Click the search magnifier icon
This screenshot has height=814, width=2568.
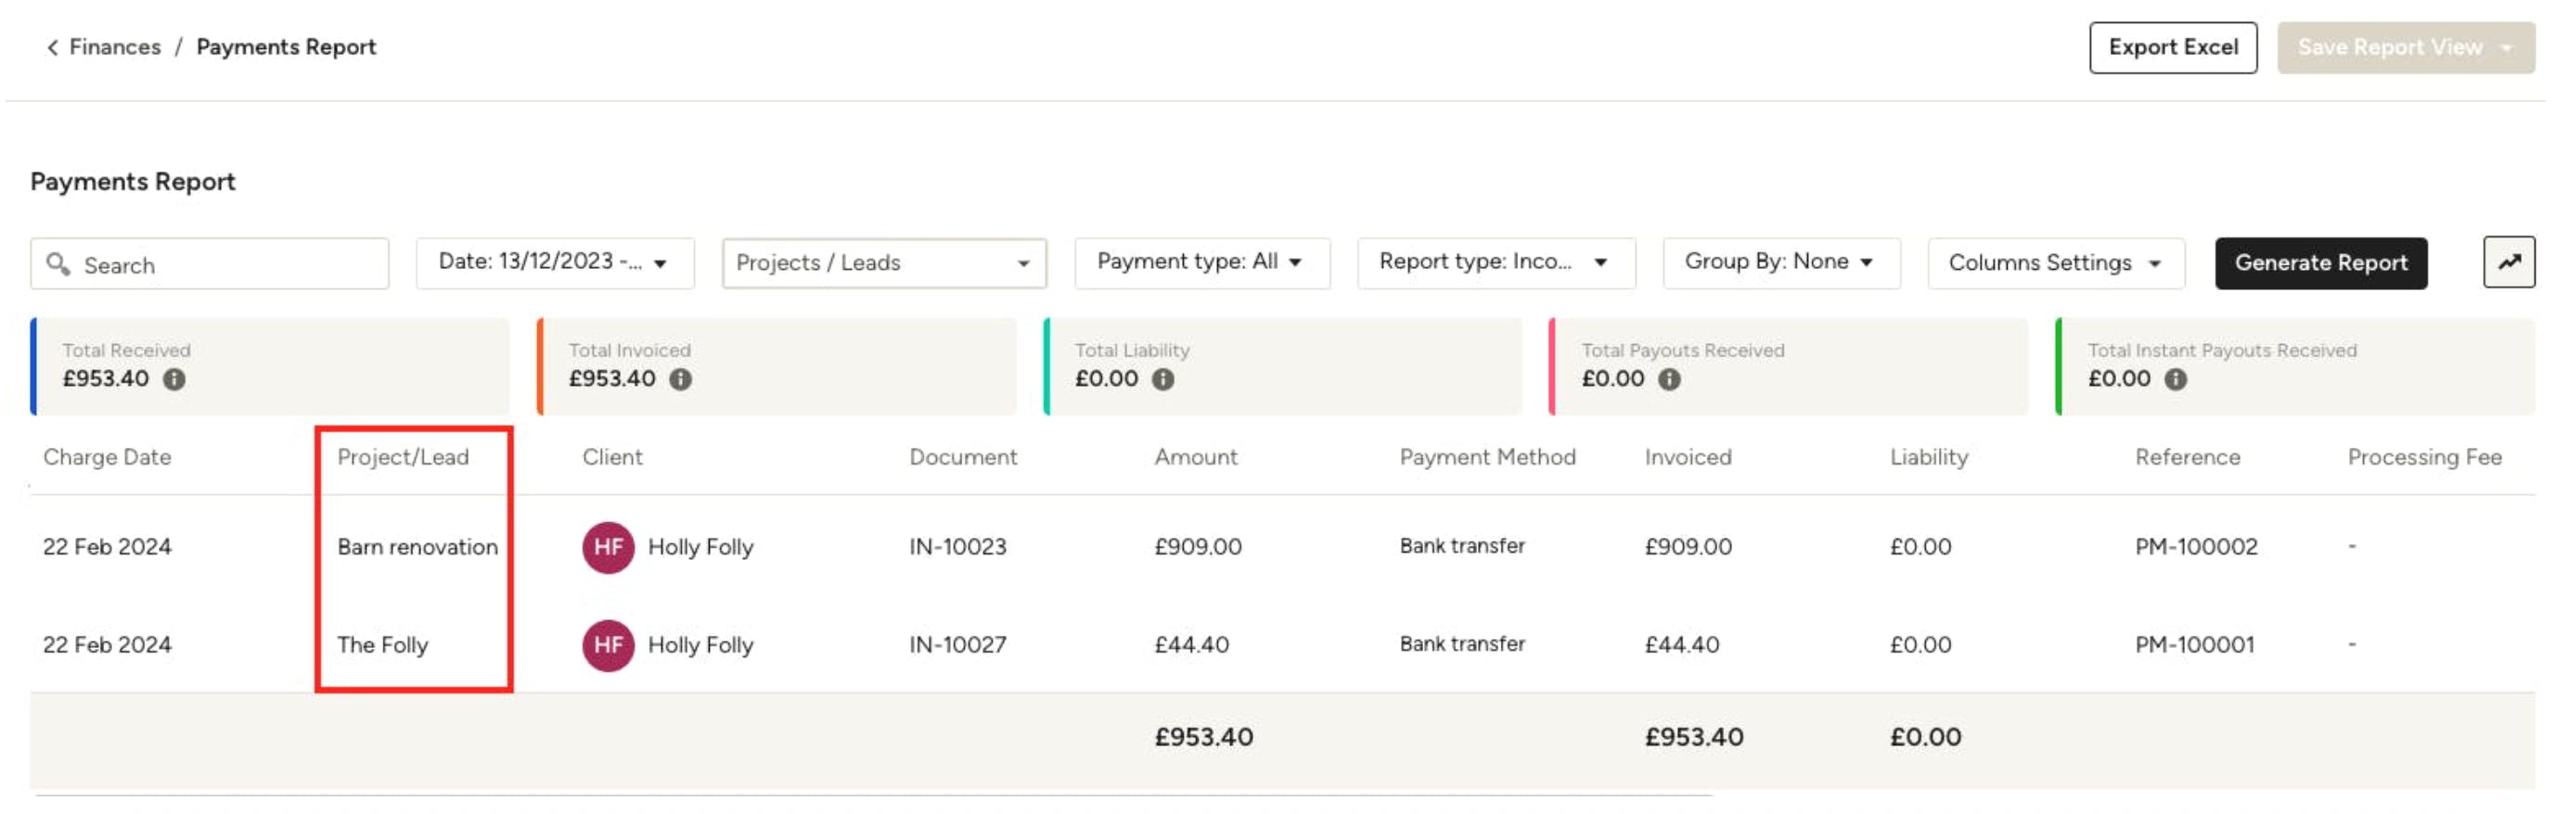pyautogui.click(x=58, y=264)
